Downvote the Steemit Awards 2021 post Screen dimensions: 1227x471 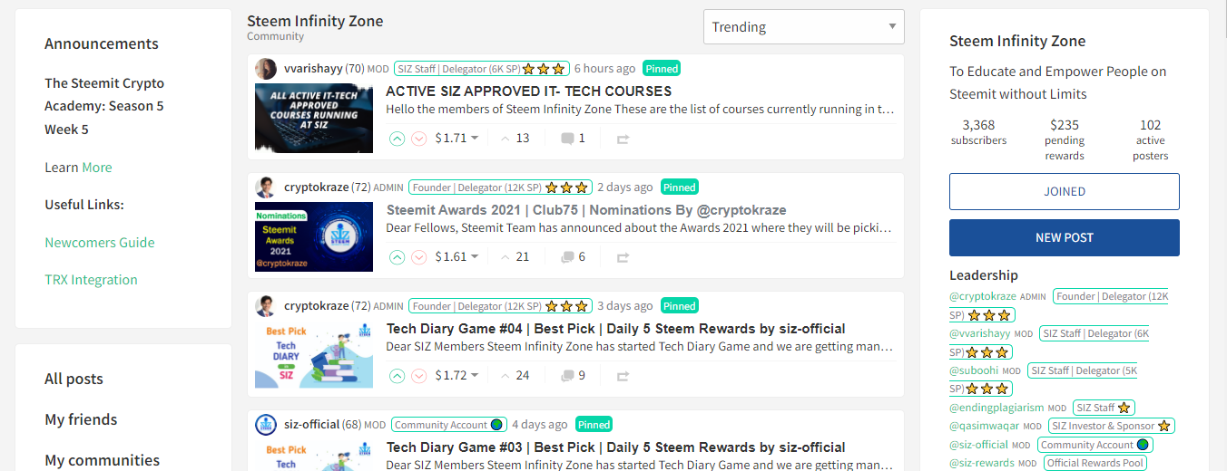tap(419, 257)
